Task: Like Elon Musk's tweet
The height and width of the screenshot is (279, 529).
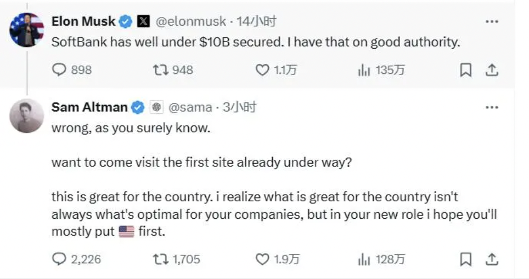Action: point(263,70)
